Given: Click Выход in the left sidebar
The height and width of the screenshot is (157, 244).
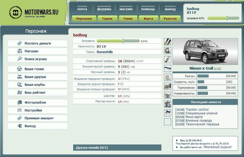Looking at the screenshot, I should tap(38, 126).
